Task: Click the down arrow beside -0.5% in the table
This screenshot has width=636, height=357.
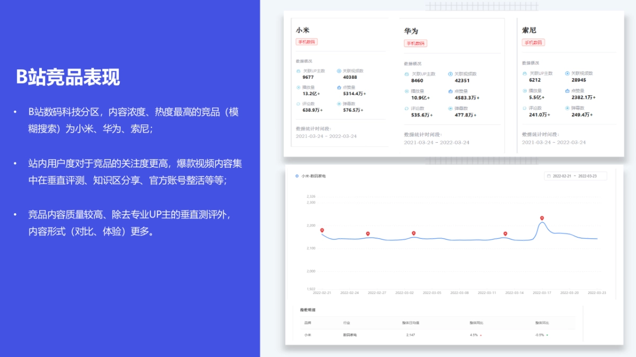Action: [x=546, y=334]
